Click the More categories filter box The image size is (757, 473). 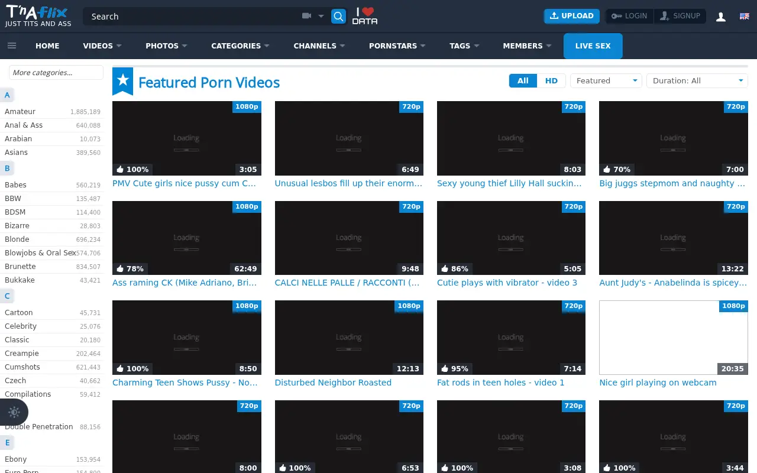click(x=56, y=73)
